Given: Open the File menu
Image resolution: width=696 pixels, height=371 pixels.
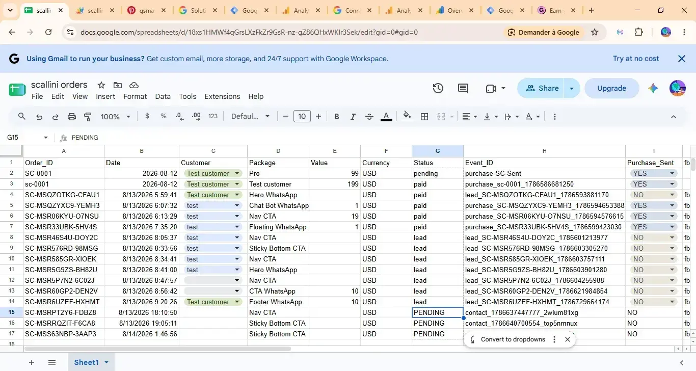Looking at the screenshot, I should coord(37,96).
